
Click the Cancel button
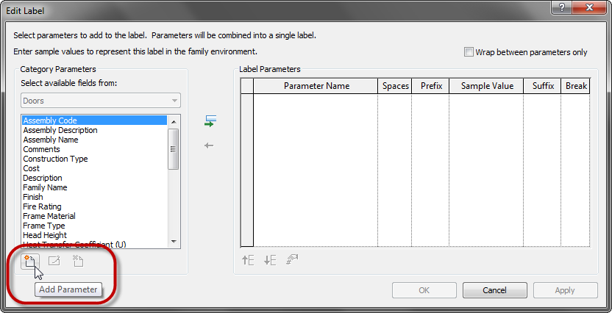pos(494,290)
